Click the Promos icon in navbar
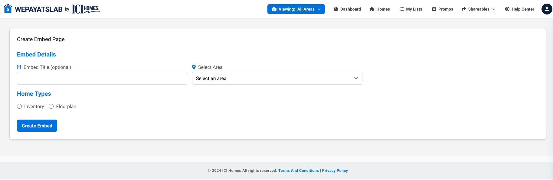553x180 pixels. click(434, 9)
